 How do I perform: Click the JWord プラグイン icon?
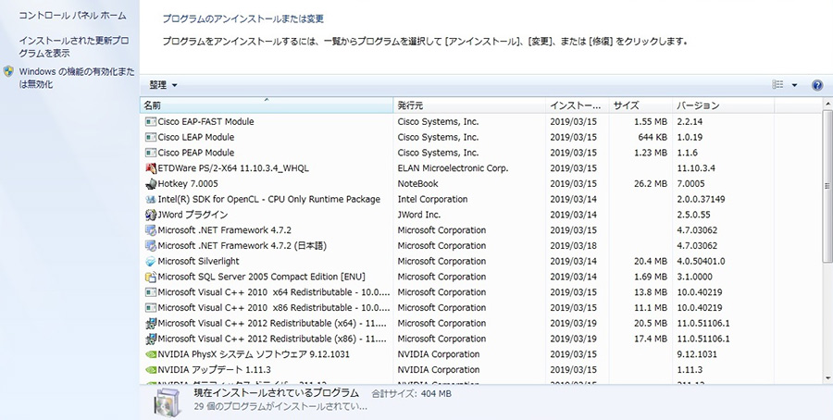[151, 215]
